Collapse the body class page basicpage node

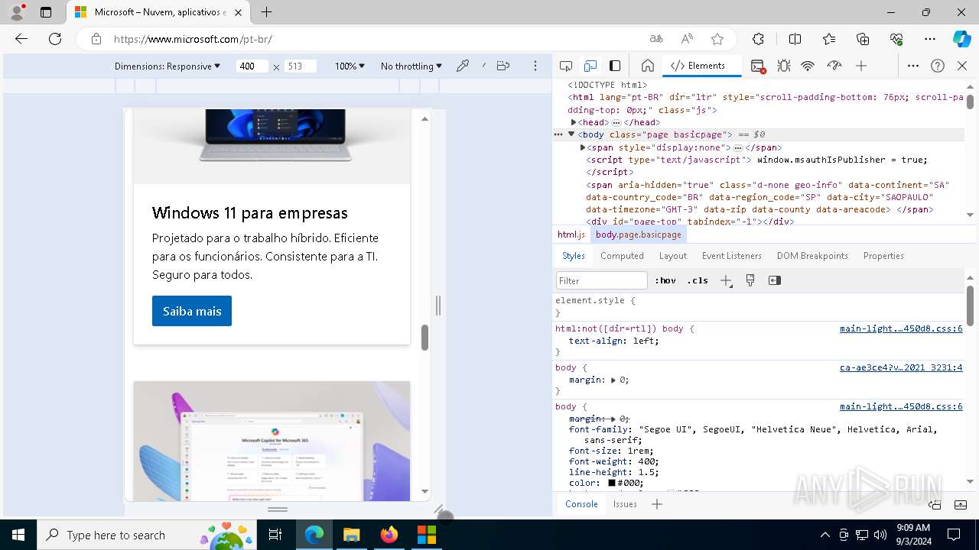click(x=571, y=134)
